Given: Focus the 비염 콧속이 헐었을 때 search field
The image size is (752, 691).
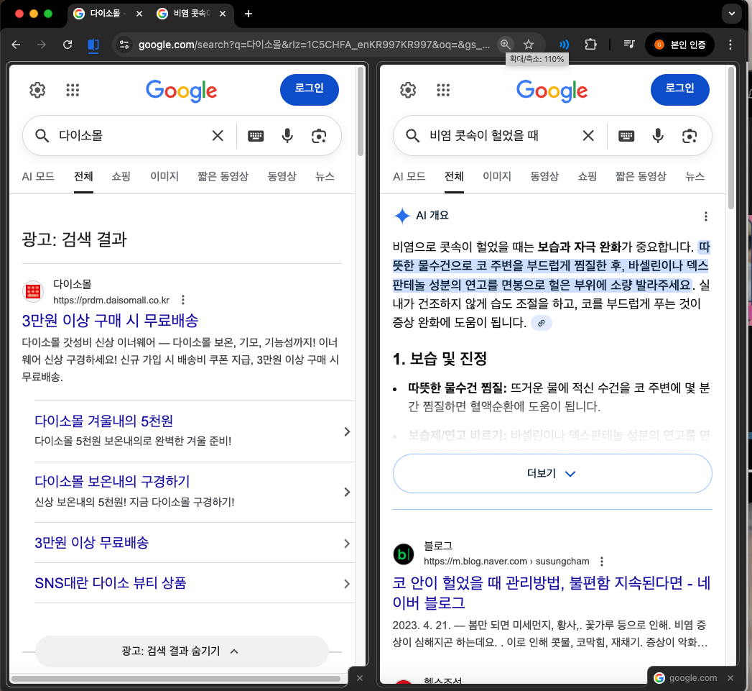Looking at the screenshot, I should click(x=496, y=136).
